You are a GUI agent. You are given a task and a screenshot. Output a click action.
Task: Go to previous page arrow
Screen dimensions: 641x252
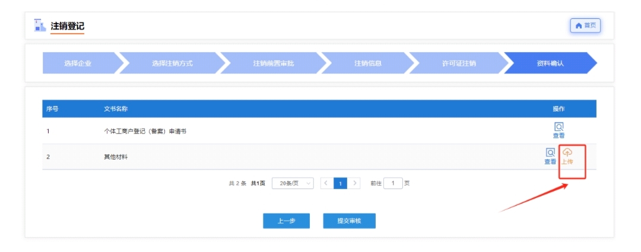tap(326, 183)
